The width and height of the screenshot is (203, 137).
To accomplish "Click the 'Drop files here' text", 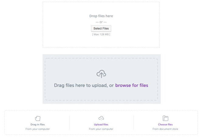I will (101, 16).
